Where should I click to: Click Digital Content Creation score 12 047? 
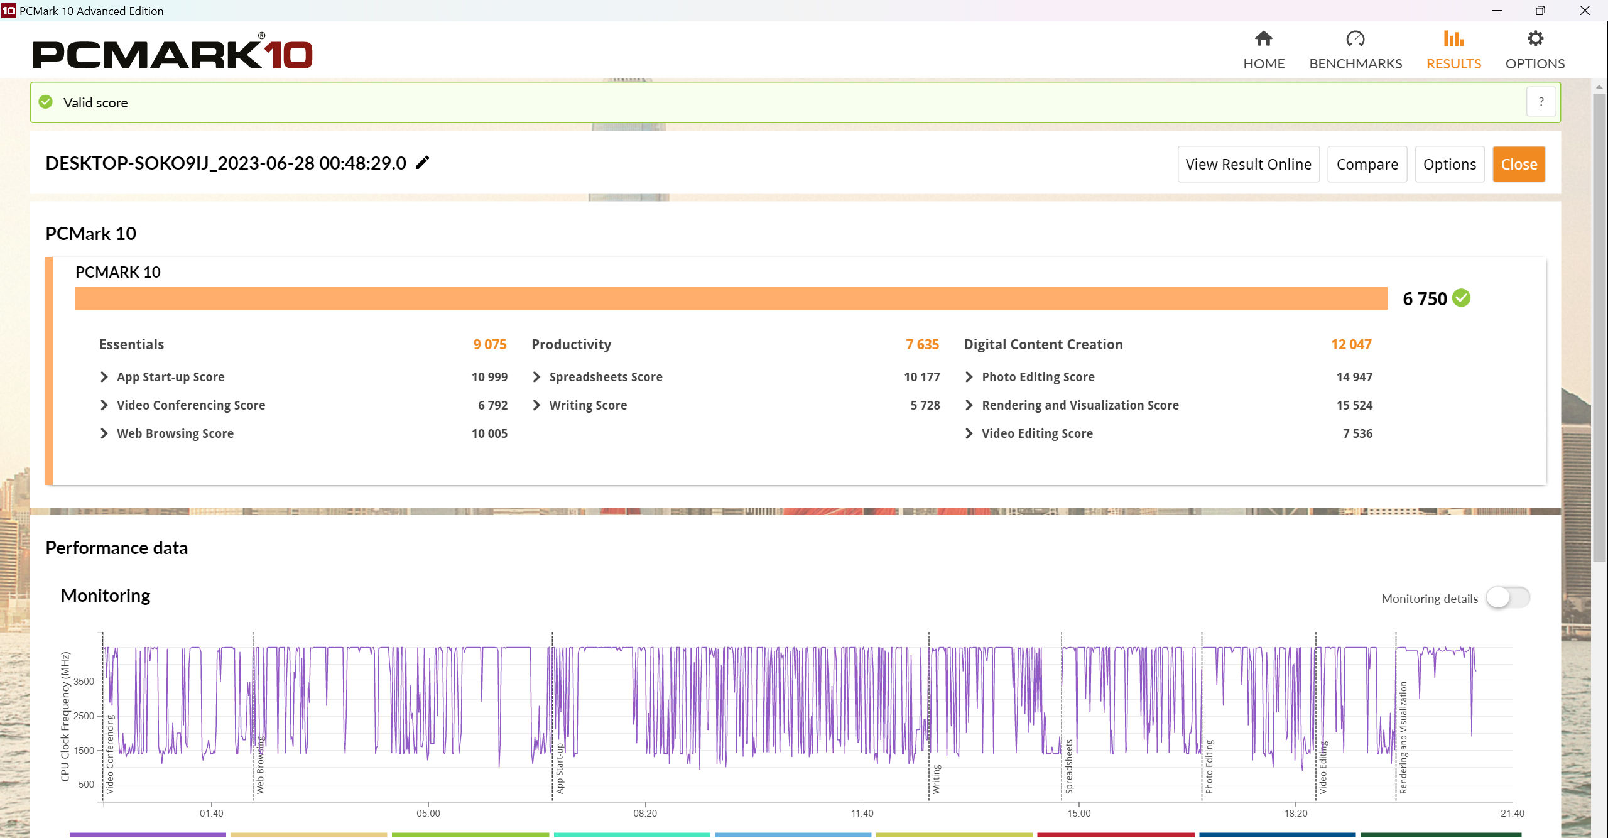click(1351, 344)
